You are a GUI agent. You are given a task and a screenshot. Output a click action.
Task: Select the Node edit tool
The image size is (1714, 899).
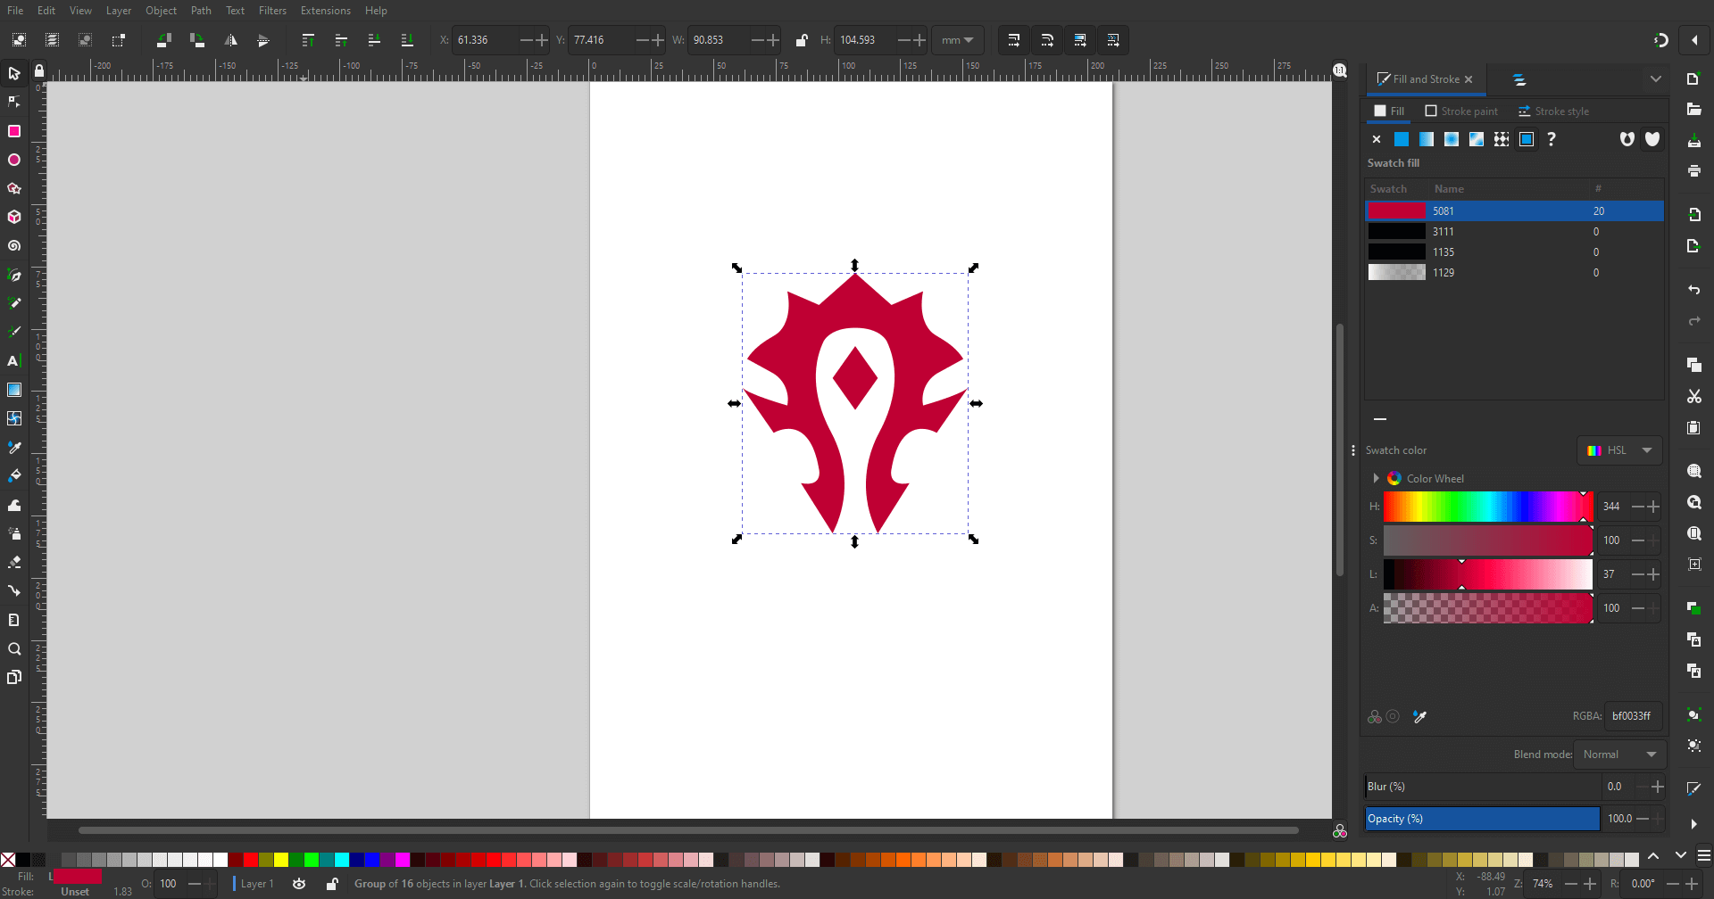tap(14, 102)
